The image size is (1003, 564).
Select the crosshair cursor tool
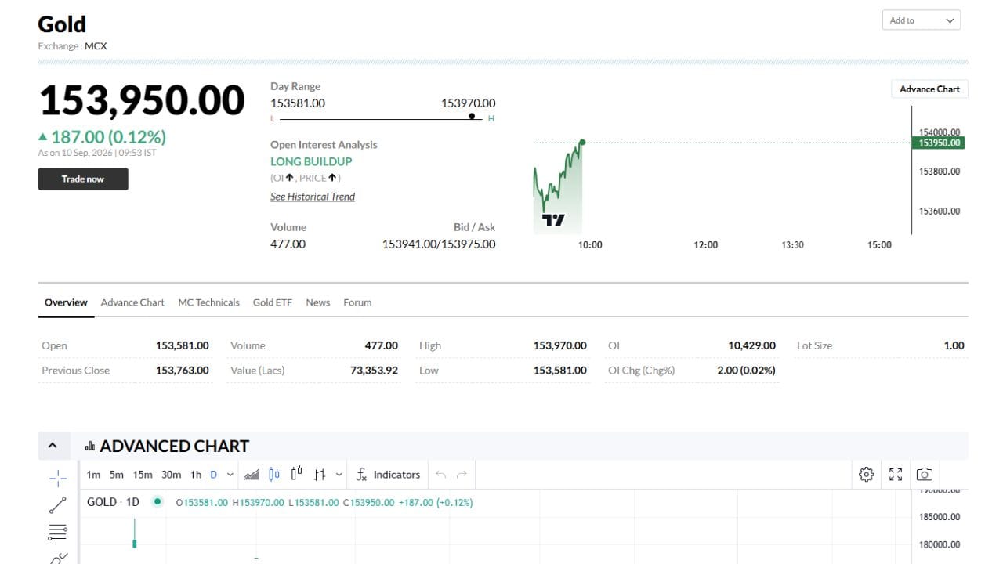click(58, 478)
